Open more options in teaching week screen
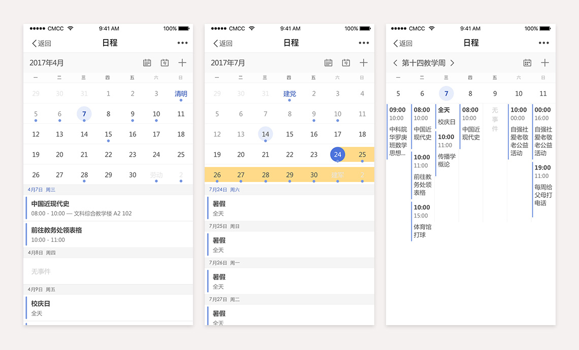Image resolution: width=579 pixels, height=350 pixels. (544, 43)
